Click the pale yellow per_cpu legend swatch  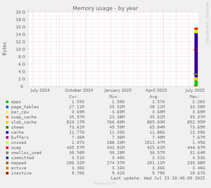[7, 112]
